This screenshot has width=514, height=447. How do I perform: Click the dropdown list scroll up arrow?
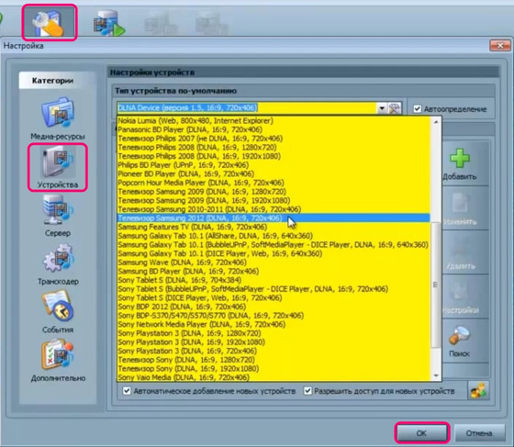pyautogui.click(x=436, y=121)
